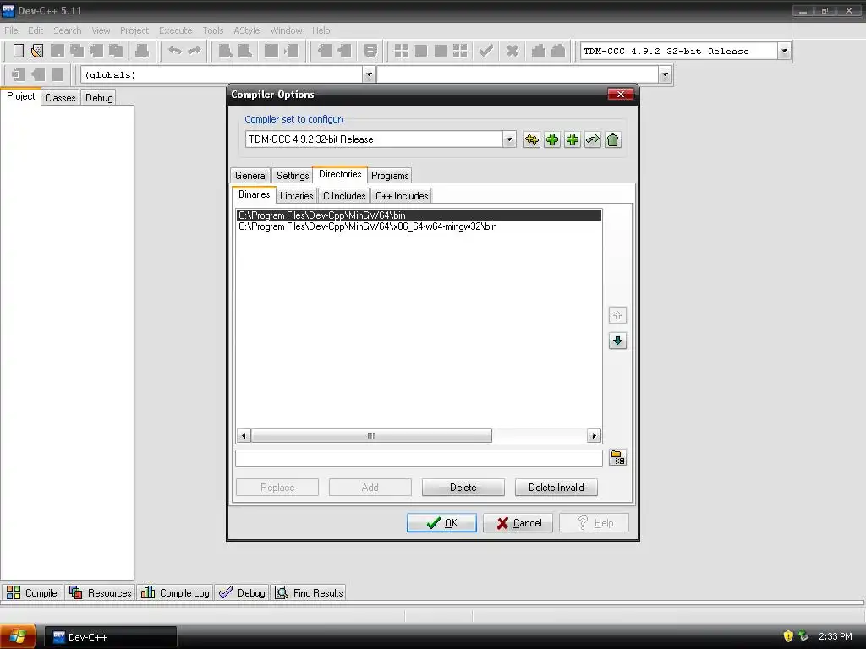Screen dimensions: 866x649
Task: Open the C Includes sub-tab
Action: 344,196
